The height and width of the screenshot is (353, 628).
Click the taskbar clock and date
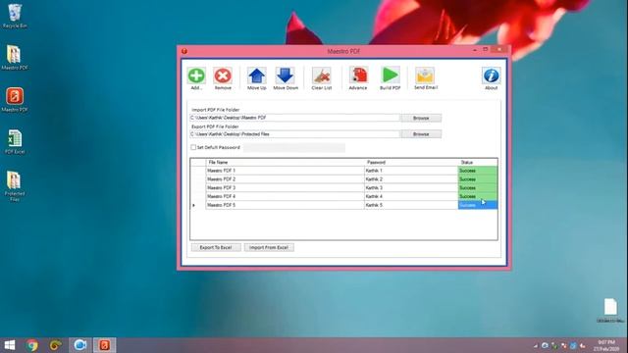[606, 346]
